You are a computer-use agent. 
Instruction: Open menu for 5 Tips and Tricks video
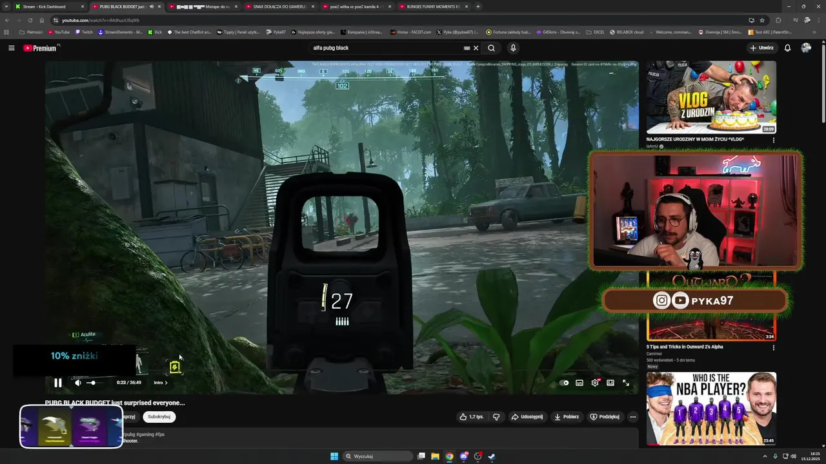click(774, 347)
